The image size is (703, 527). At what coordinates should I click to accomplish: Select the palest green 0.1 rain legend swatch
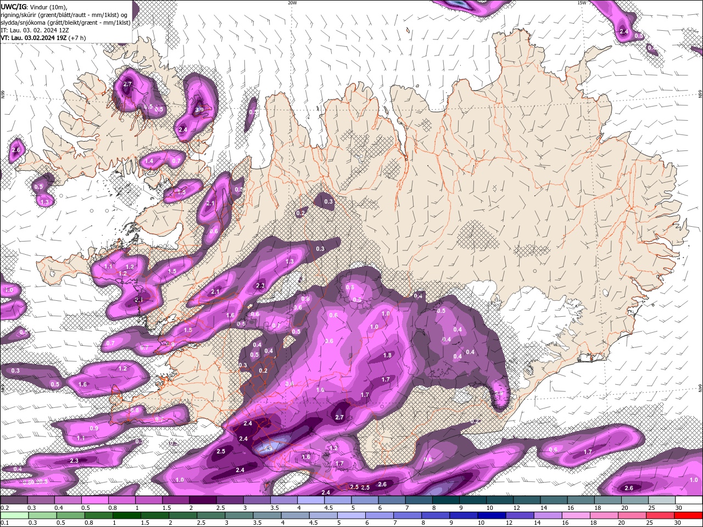pos(14,515)
